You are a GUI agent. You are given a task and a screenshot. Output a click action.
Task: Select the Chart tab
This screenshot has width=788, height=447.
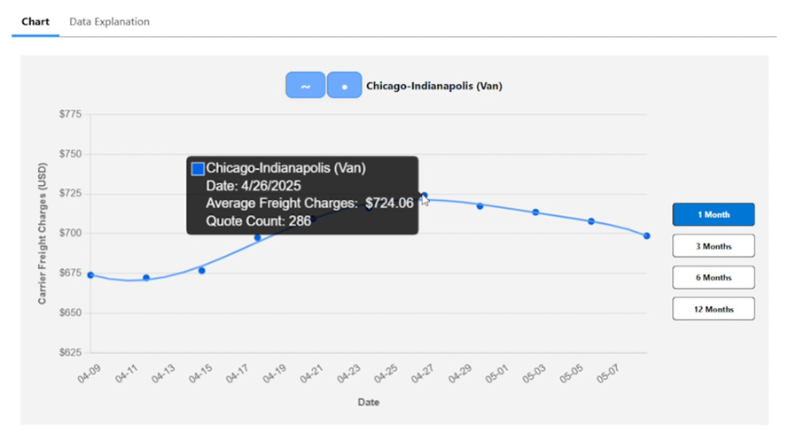click(35, 21)
